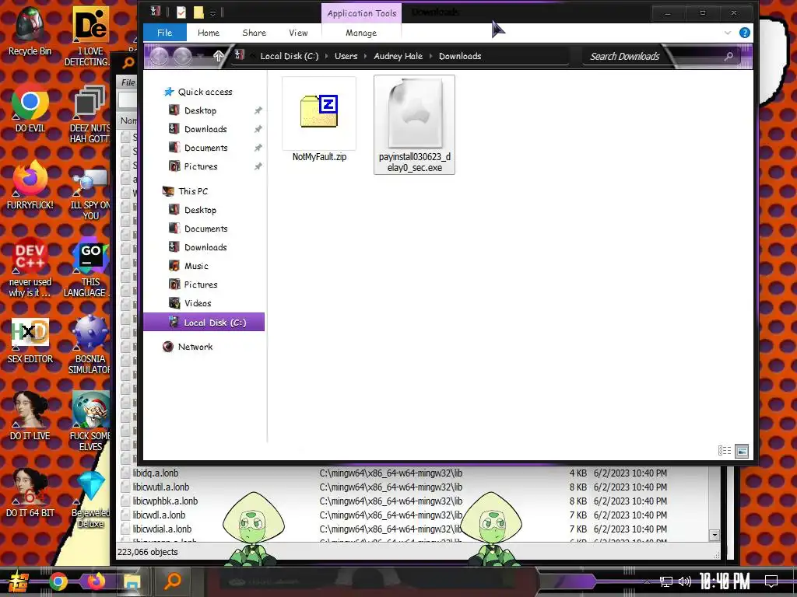Select the payinstall030623_delay0_sec.exe file
Viewport: 797px width, 597px height.
point(414,124)
